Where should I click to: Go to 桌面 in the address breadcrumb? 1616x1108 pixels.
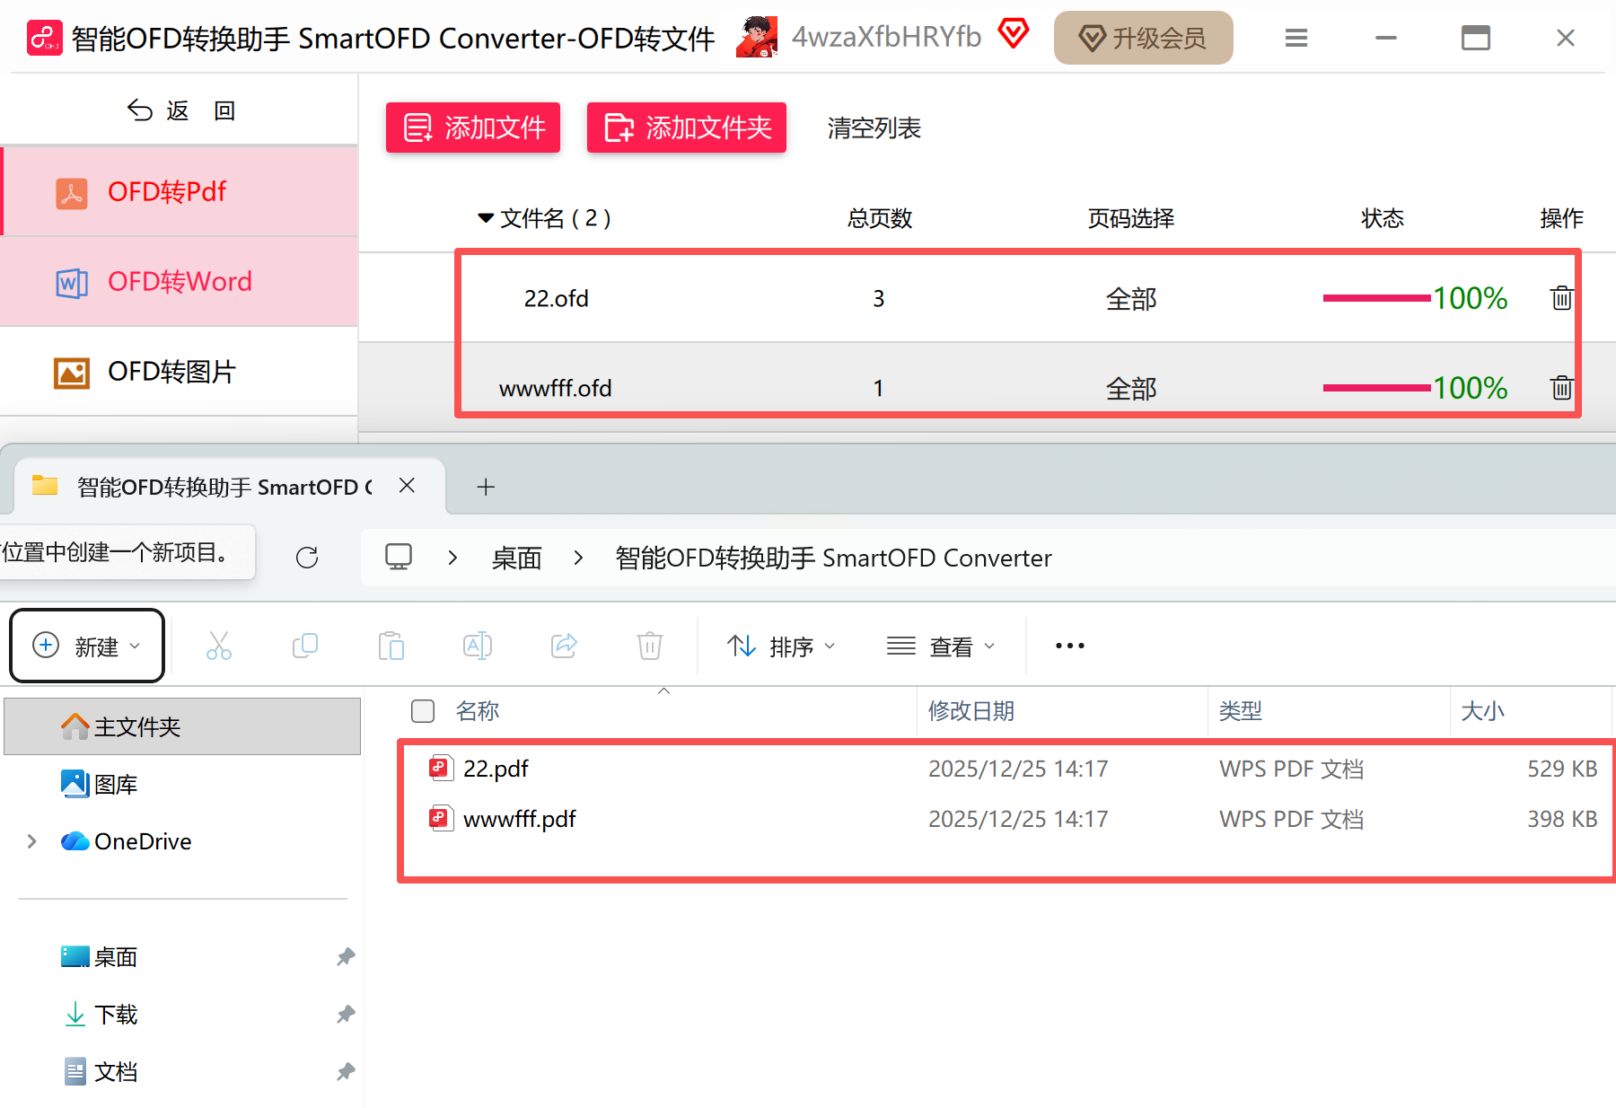(517, 558)
